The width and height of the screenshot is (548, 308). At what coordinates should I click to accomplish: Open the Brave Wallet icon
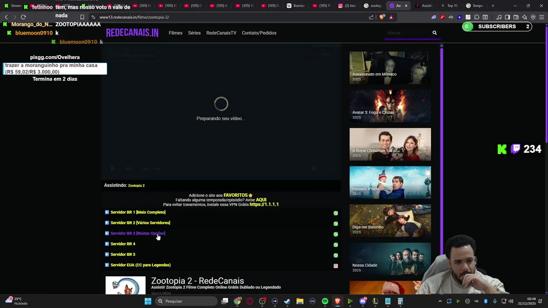pyautogui.click(x=516, y=17)
